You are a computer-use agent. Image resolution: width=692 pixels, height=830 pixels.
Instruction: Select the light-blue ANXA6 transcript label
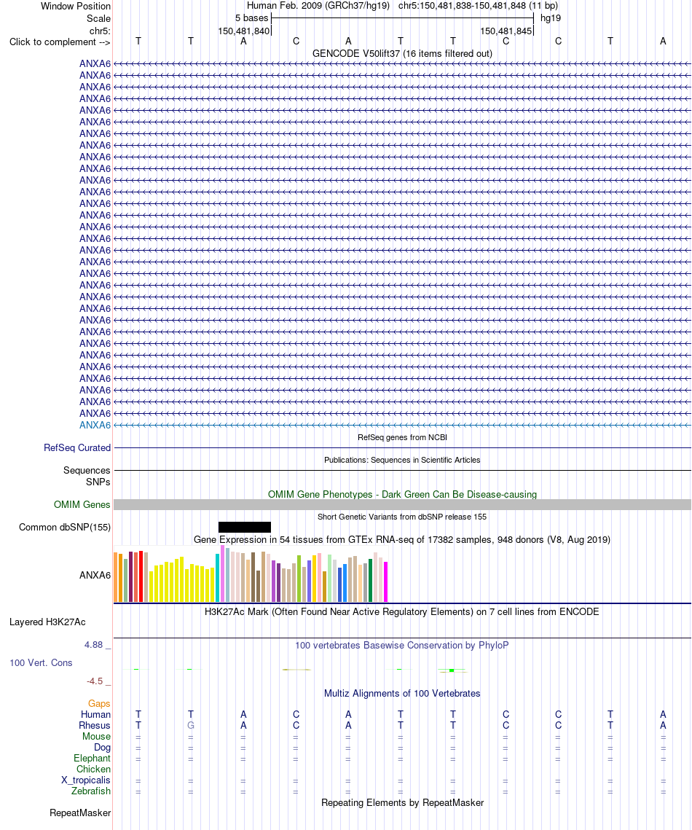(95, 425)
